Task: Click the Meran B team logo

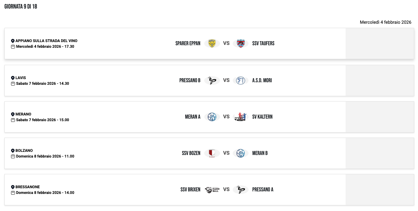Action: pos(241,153)
